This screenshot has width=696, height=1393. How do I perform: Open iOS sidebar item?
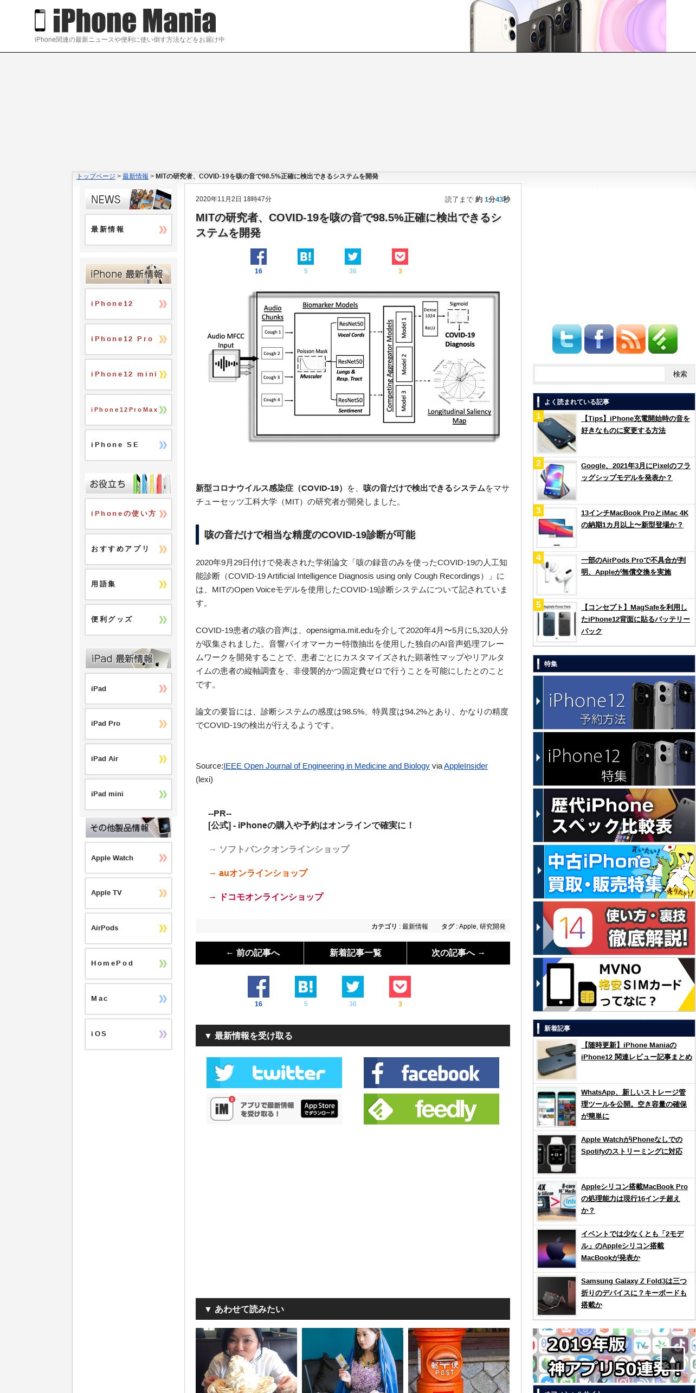click(x=128, y=1034)
